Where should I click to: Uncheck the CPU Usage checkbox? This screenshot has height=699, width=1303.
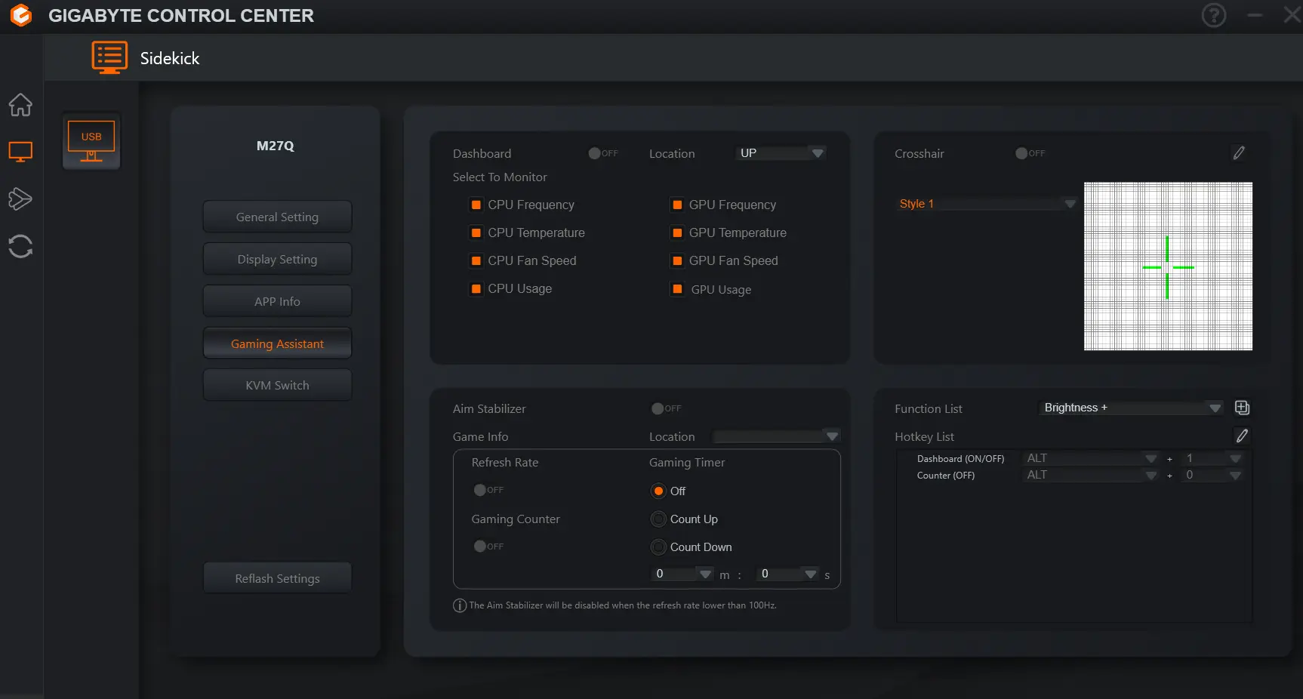[476, 288]
